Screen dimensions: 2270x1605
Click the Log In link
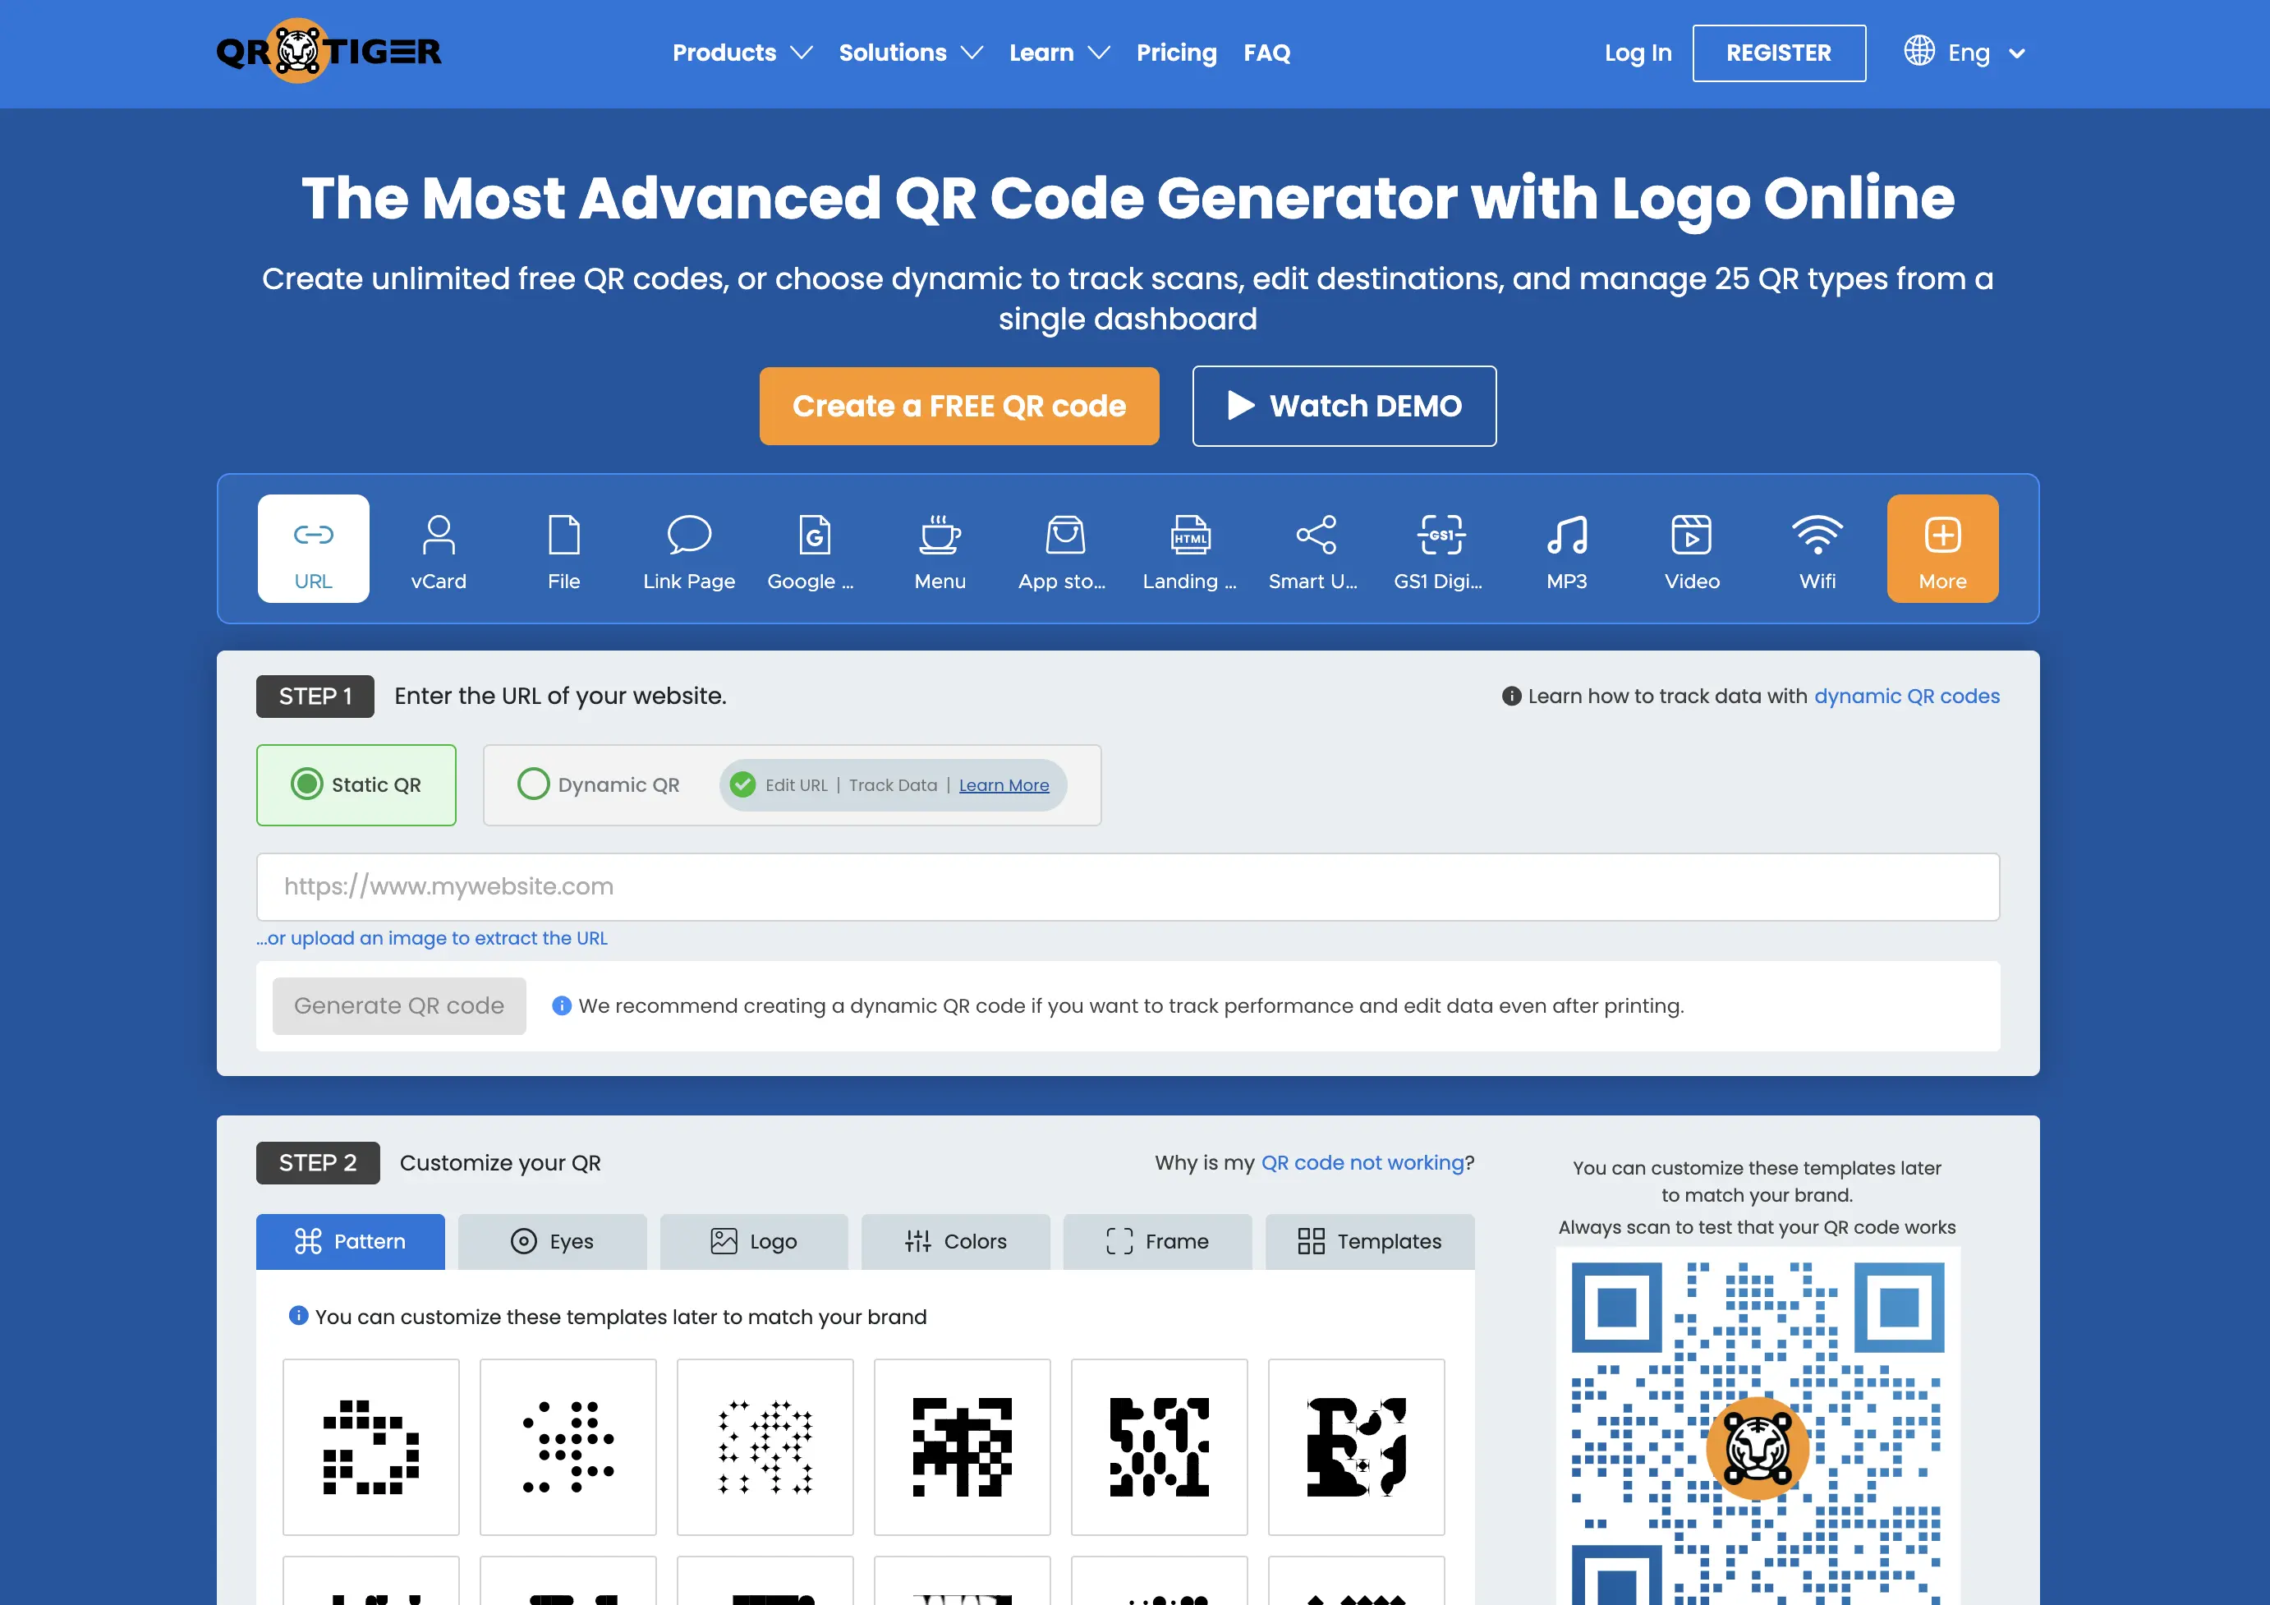pos(1638,53)
